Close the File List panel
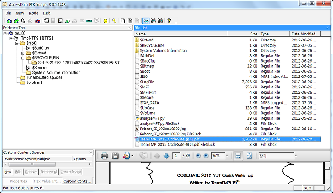333x193 pixels. (x=327, y=28)
